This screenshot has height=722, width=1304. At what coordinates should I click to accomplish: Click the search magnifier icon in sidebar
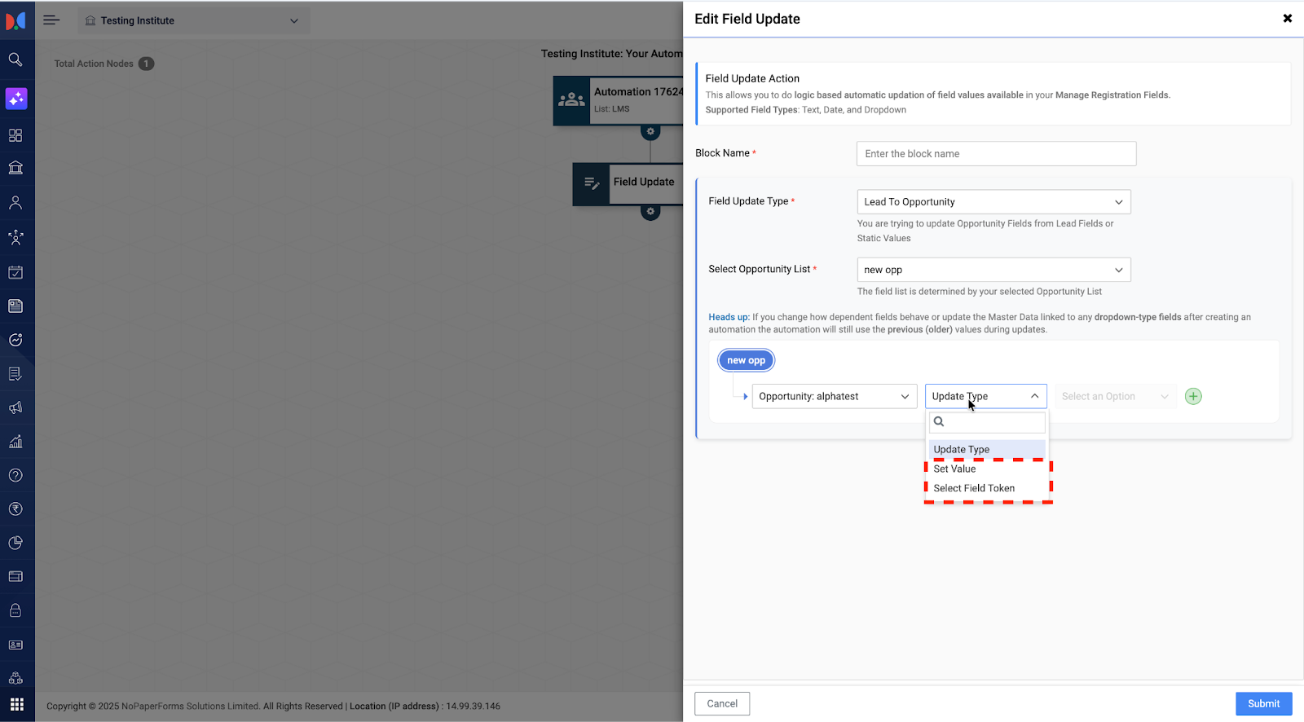click(x=15, y=59)
